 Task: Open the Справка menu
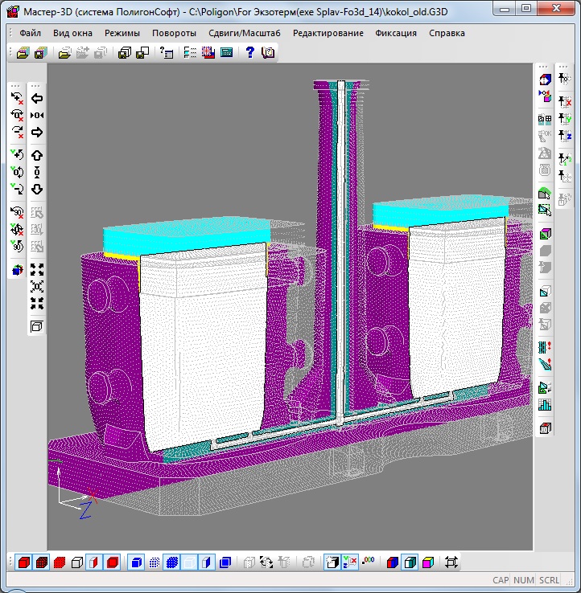pos(447,34)
